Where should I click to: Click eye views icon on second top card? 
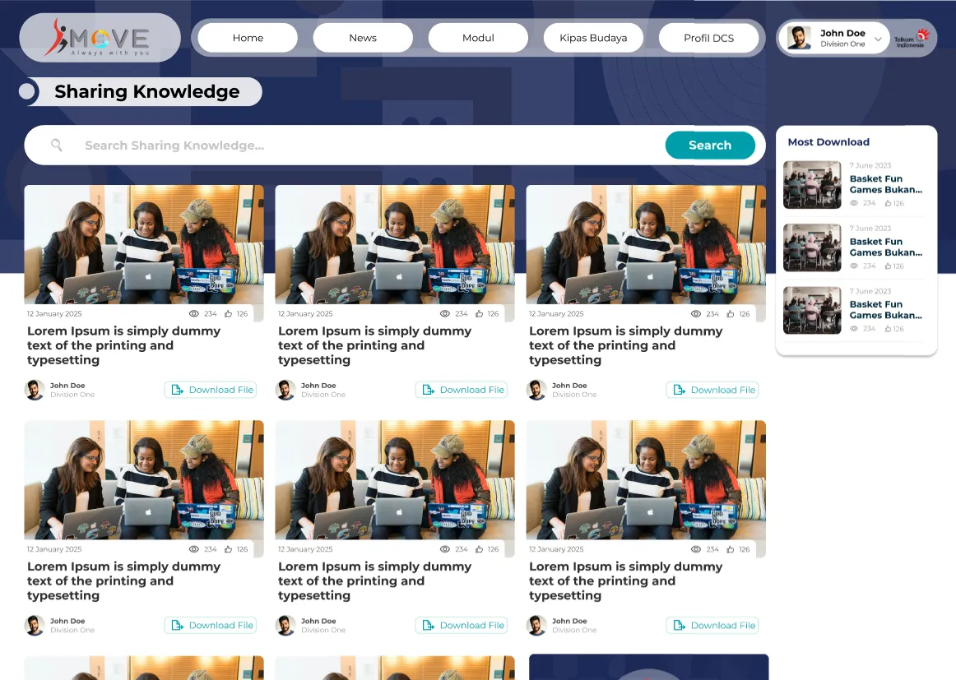(445, 314)
